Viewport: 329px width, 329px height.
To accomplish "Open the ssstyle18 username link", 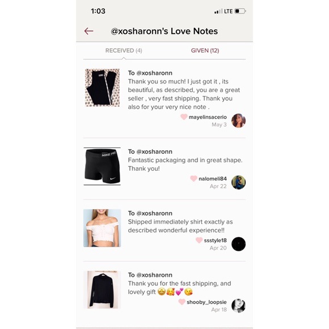I will point(216,241).
